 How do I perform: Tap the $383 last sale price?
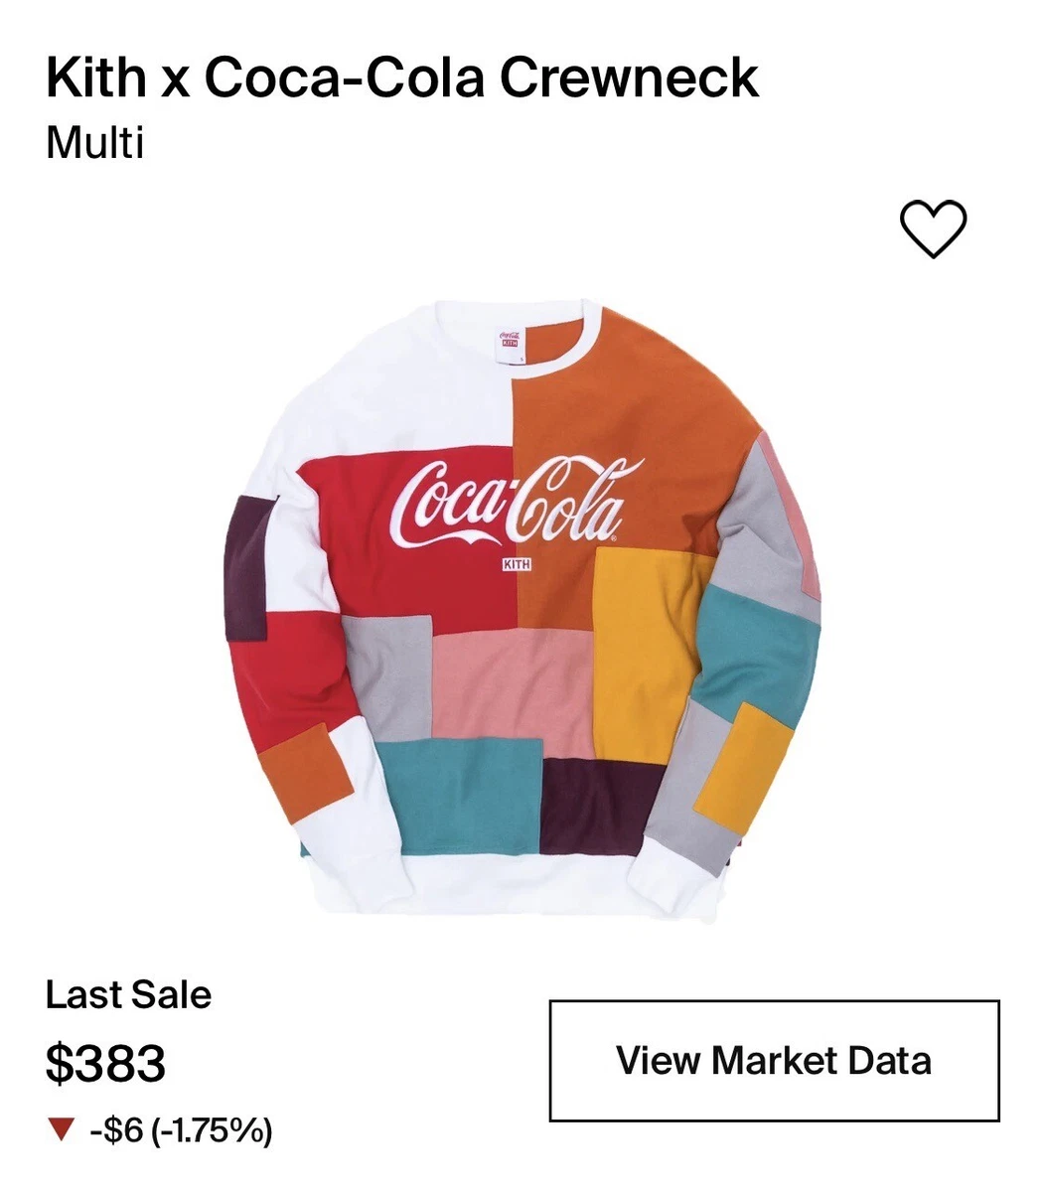click(x=105, y=1063)
